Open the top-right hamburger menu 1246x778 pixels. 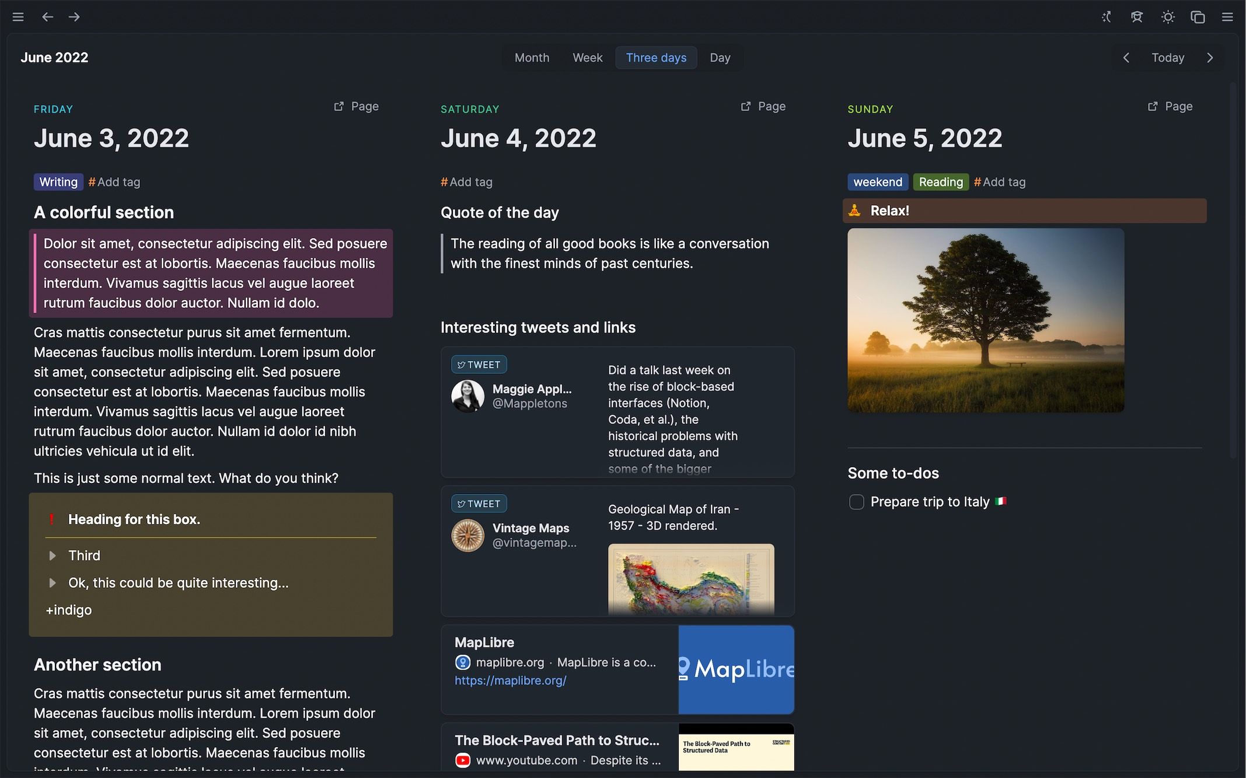(1227, 17)
